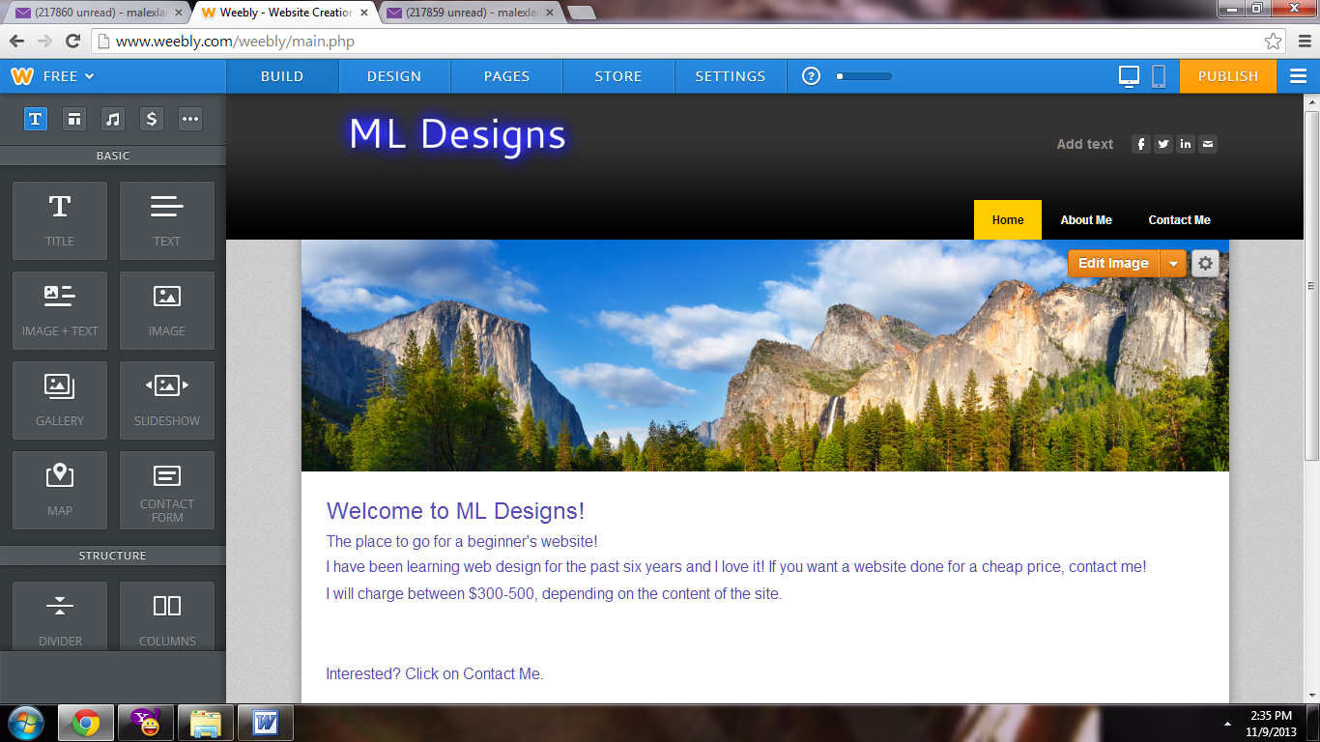Viewport: 1320px width, 742px height.
Task: Open the Commerce dollar sign category
Action: coord(151,119)
